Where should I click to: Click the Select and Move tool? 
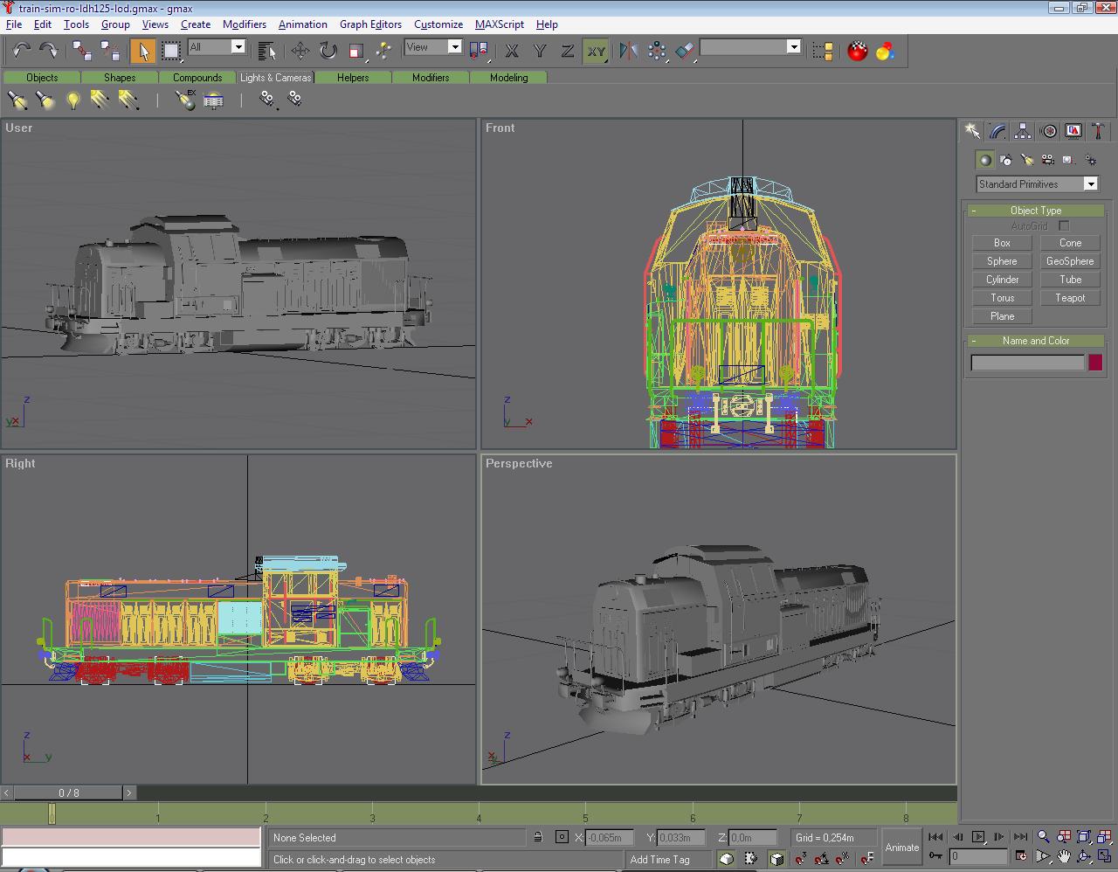(300, 51)
